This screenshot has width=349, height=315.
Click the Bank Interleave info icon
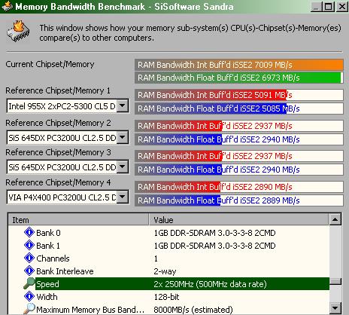[29, 271]
